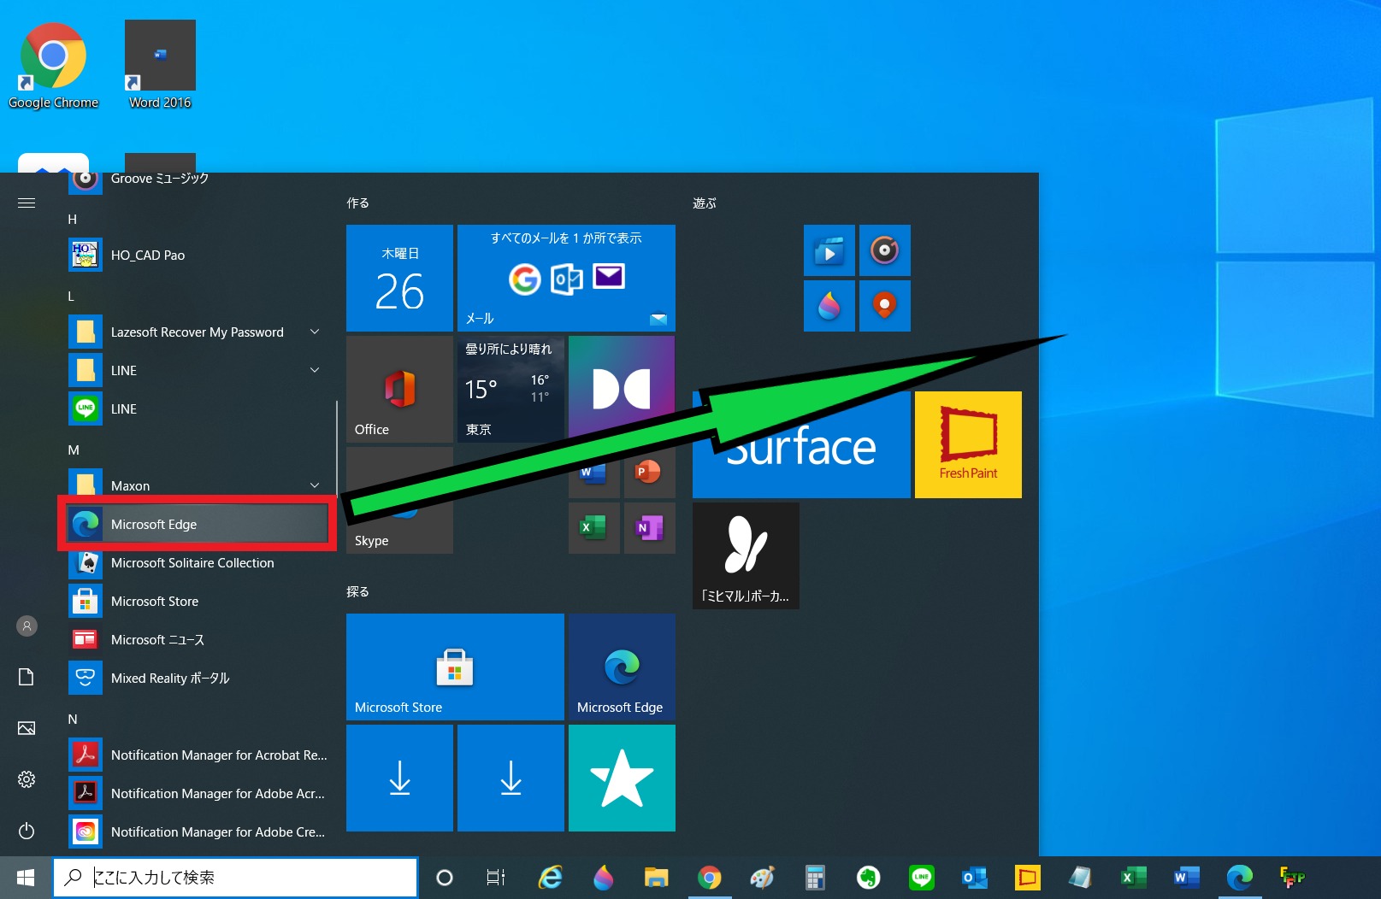
Task: Jump to letter M section header
Action: click(x=74, y=450)
